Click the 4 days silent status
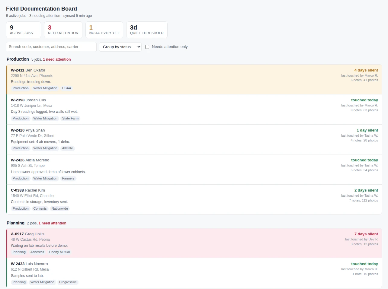 366,70
